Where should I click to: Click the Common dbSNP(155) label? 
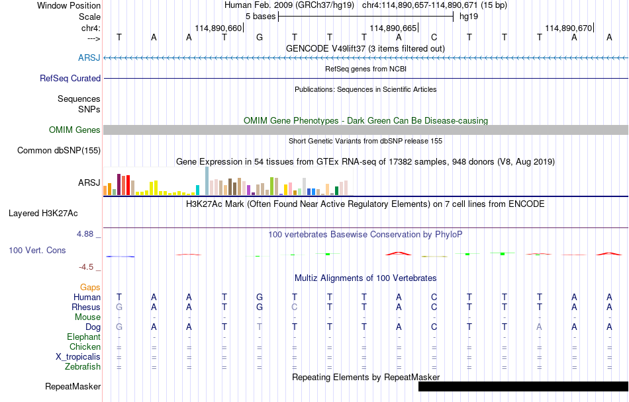tap(58, 151)
